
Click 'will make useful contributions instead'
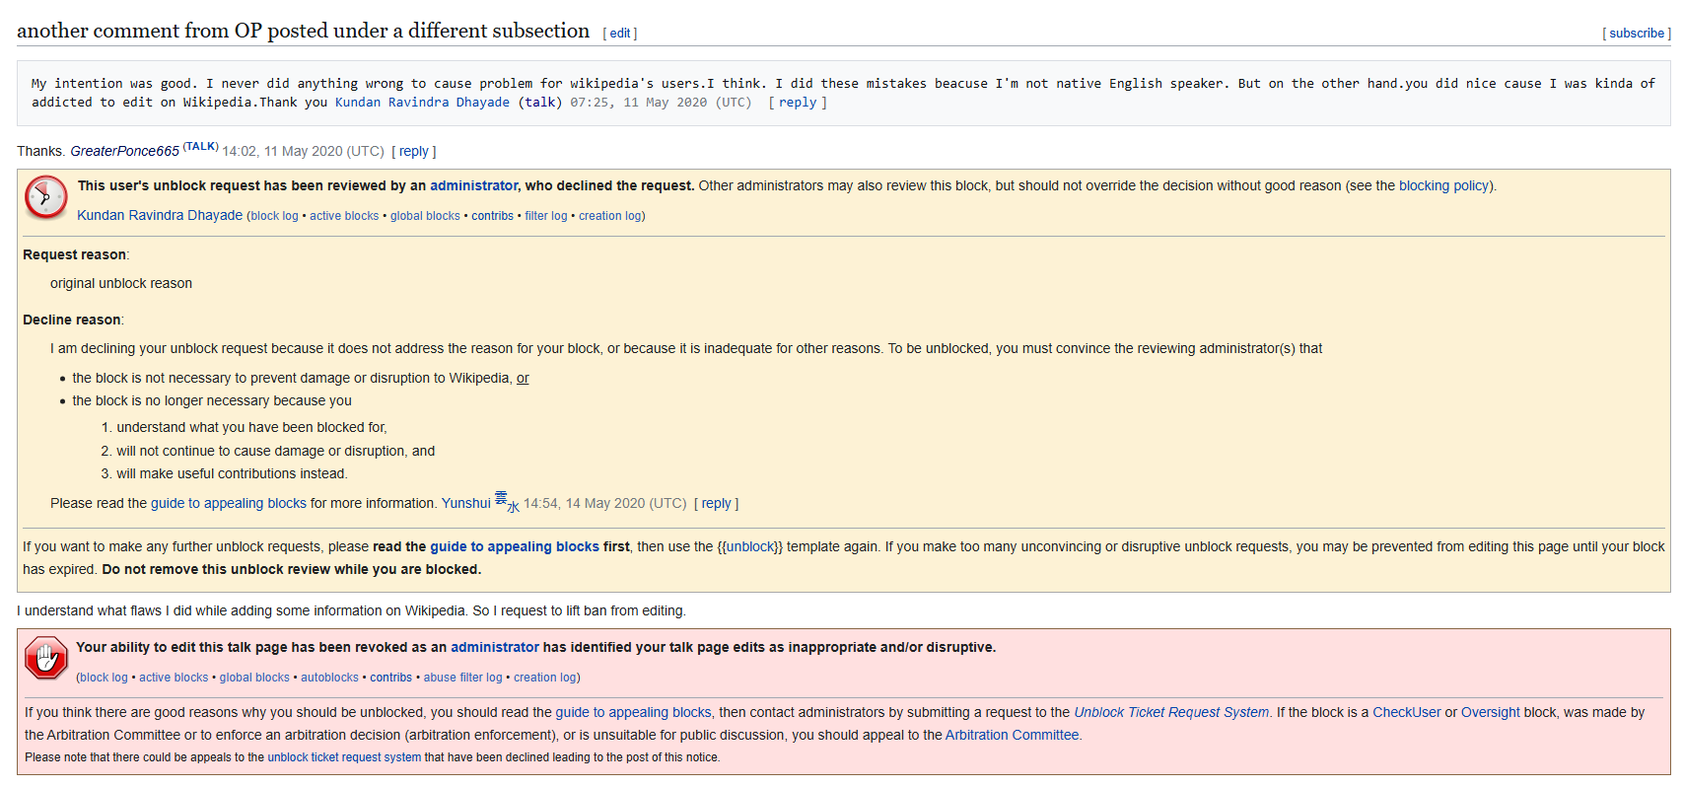232,473
